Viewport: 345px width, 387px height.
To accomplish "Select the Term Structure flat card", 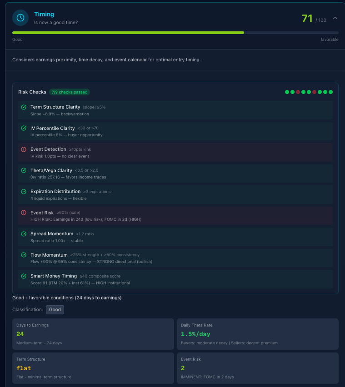I will point(93,368).
